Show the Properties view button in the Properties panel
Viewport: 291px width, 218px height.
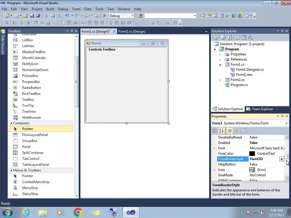[x=230, y=131]
